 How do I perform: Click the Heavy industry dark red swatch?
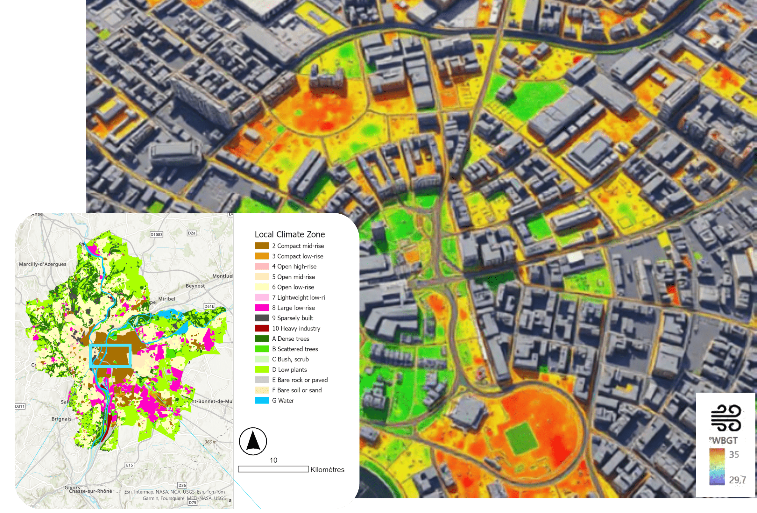point(262,328)
